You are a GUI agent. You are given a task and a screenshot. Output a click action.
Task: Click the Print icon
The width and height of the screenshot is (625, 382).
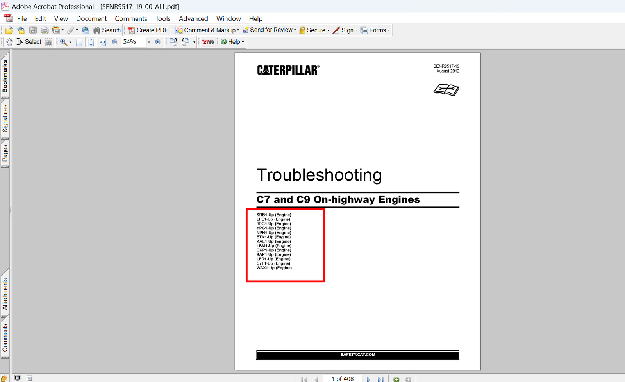[x=45, y=30]
